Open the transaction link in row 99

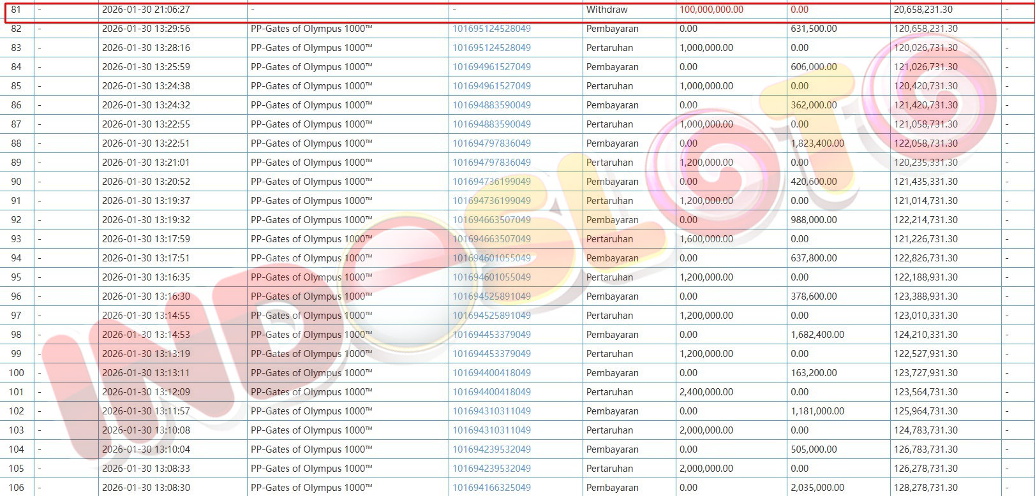(491, 354)
